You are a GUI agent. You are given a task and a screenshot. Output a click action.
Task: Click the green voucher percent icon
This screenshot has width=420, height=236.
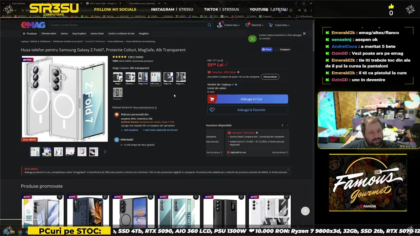pos(252,39)
